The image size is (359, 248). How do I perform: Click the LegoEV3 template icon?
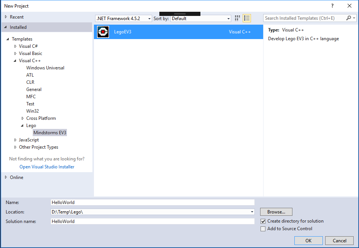[103, 32]
